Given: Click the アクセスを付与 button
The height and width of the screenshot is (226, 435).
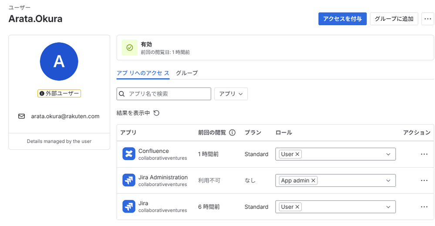Looking at the screenshot, I should [x=342, y=19].
